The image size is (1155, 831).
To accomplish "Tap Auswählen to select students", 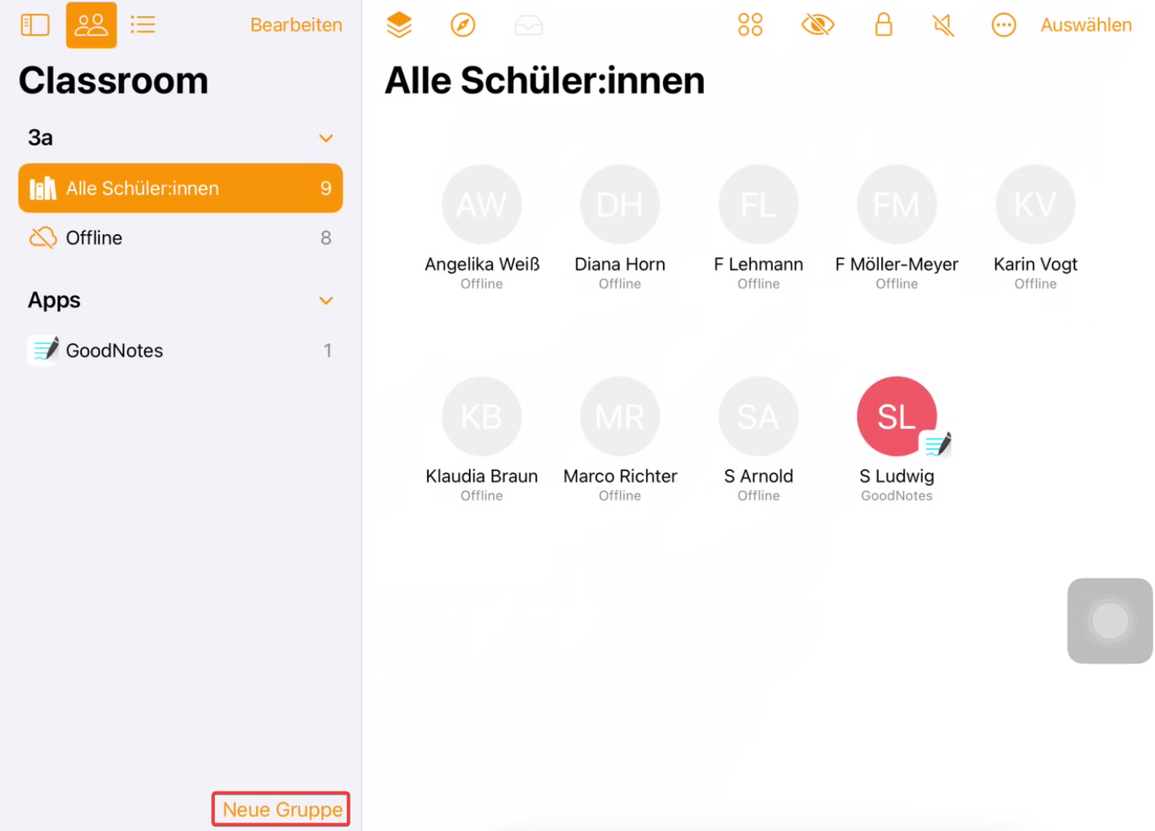I will click(x=1085, y=25).
